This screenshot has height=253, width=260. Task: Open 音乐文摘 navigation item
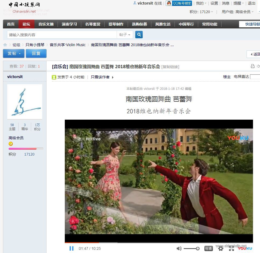click(x=46, y=24)
